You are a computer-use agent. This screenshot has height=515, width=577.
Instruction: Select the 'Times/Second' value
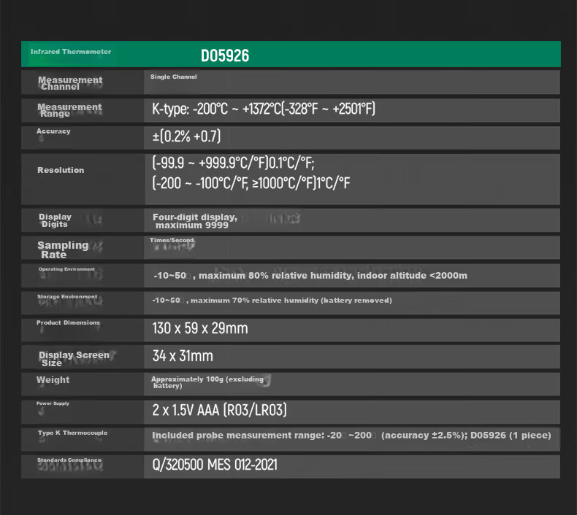point(172,240)
